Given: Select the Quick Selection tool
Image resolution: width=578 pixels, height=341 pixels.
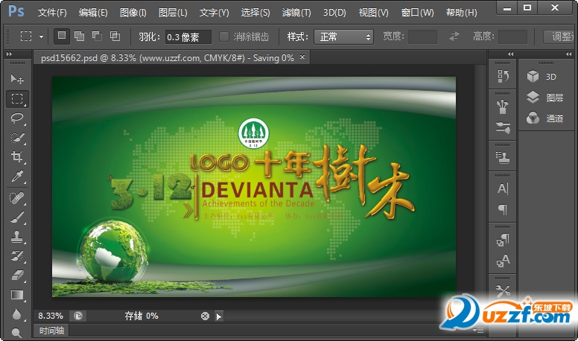Looking at the screenshot, I should coord(17,138).
